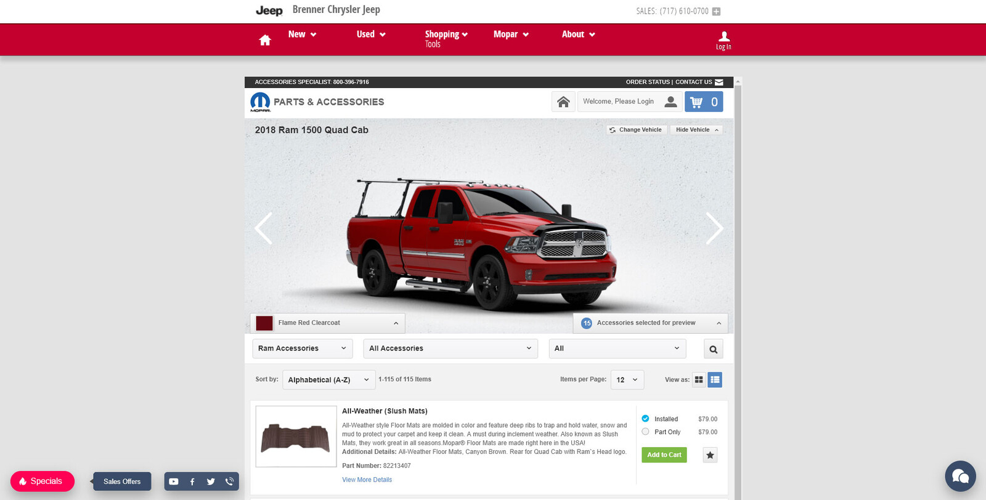This screenshot has height=500, width=986.
Task: Open the Sort by Alphabetical dropdown
Action: 329,380
